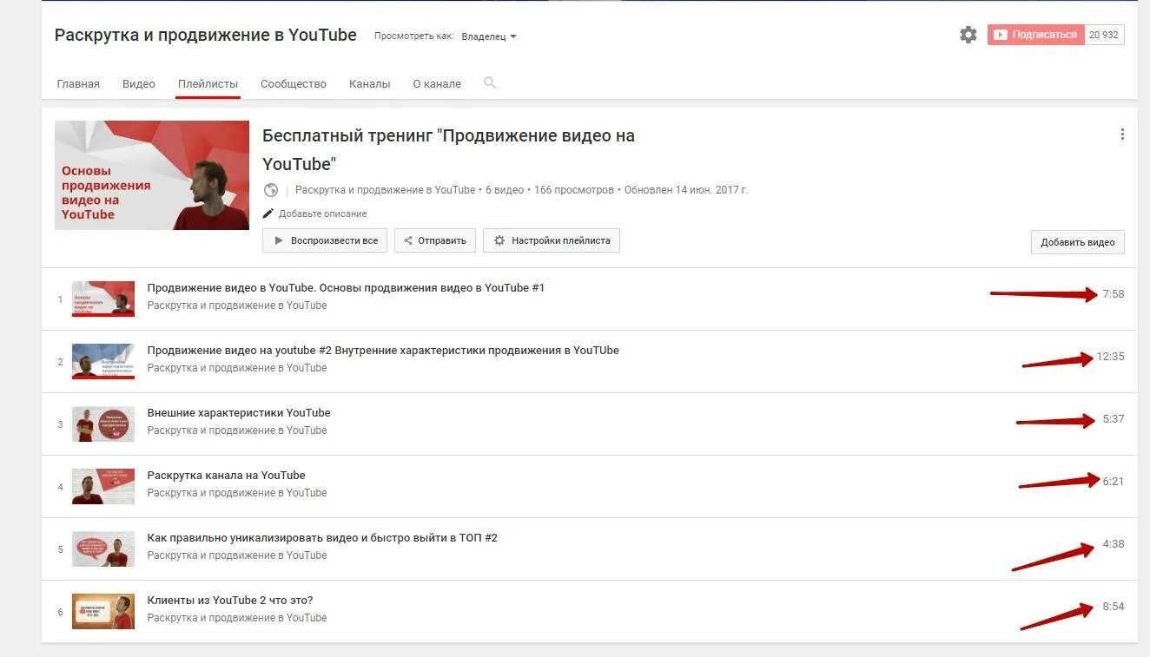
Task: Open video title 'Продвижение видео на youtube #2'
Action: [x=383, y=351]
